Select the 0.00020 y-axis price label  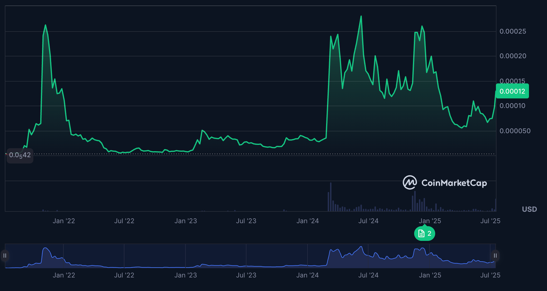coord(513,56)
